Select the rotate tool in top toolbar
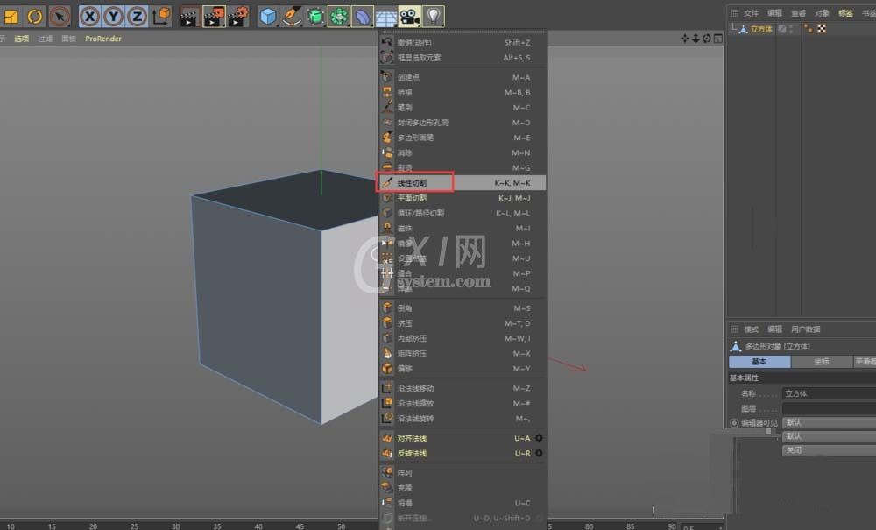 [35, 16]
